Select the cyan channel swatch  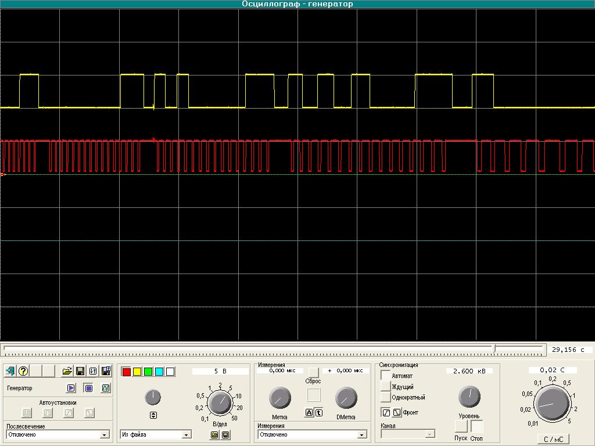point(159,372)
